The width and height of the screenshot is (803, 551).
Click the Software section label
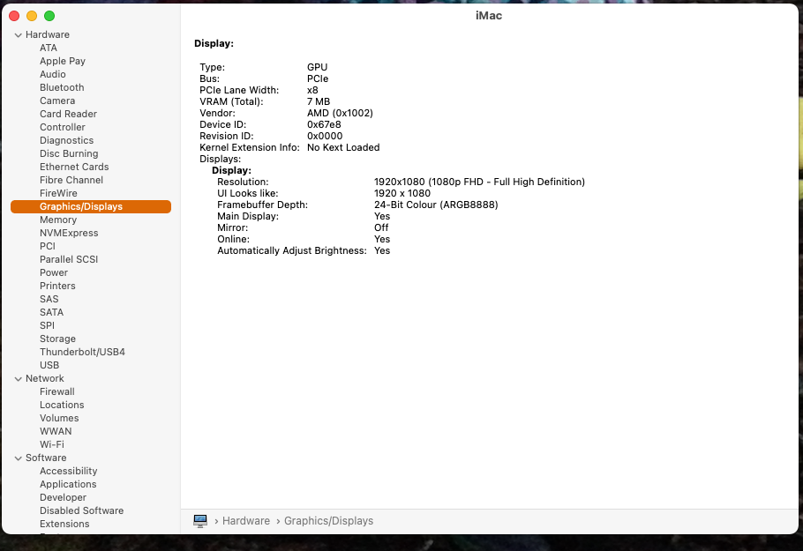[x=46, y=458]
